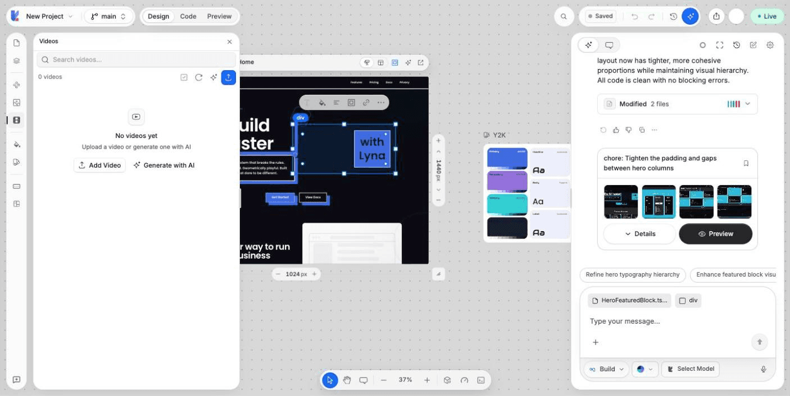
Task: Toggle the blue AI sparkle button in top bar
Action: [690, 16]
